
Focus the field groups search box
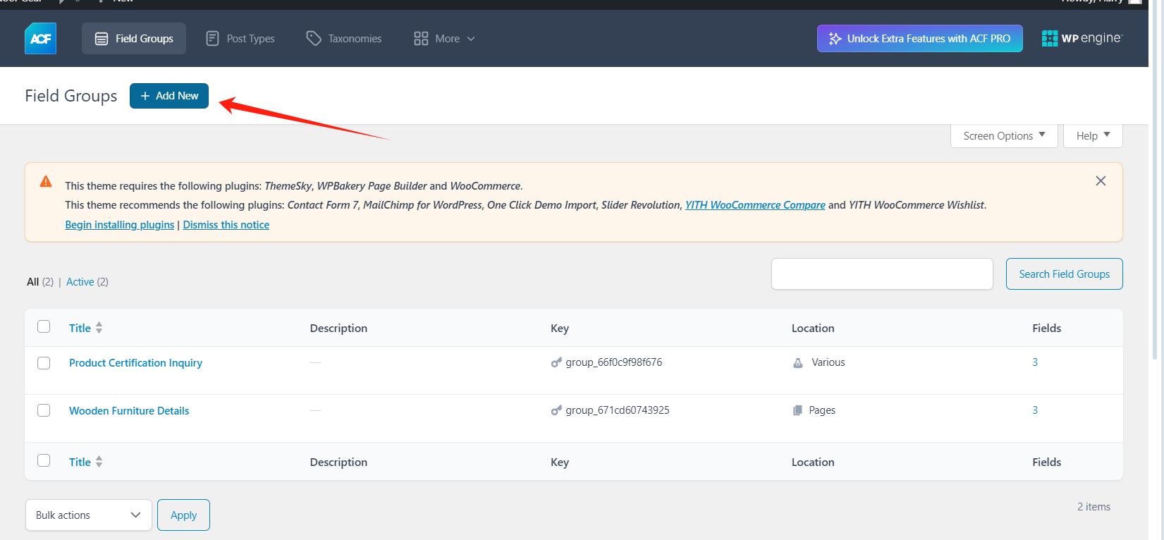(882, 274)
